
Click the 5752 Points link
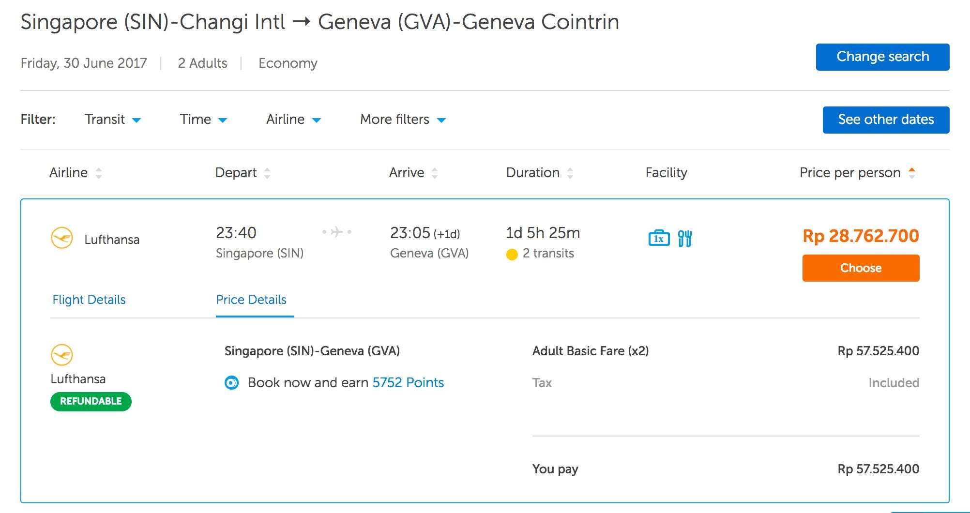pyautogui.click(x=408, y=383)
